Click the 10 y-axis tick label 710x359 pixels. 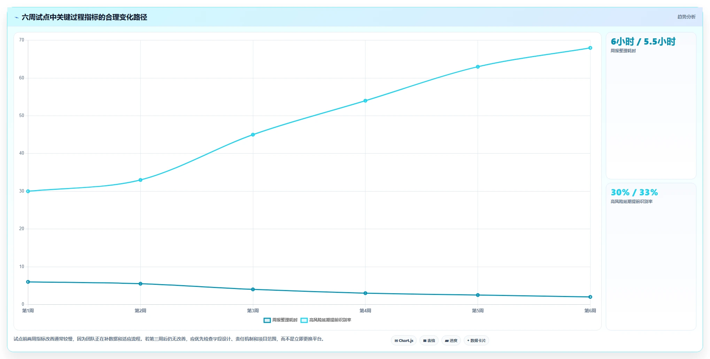pyautogui.click(x=22, y=267)
